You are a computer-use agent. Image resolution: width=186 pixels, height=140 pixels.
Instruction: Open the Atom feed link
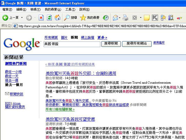pos(17,103)
